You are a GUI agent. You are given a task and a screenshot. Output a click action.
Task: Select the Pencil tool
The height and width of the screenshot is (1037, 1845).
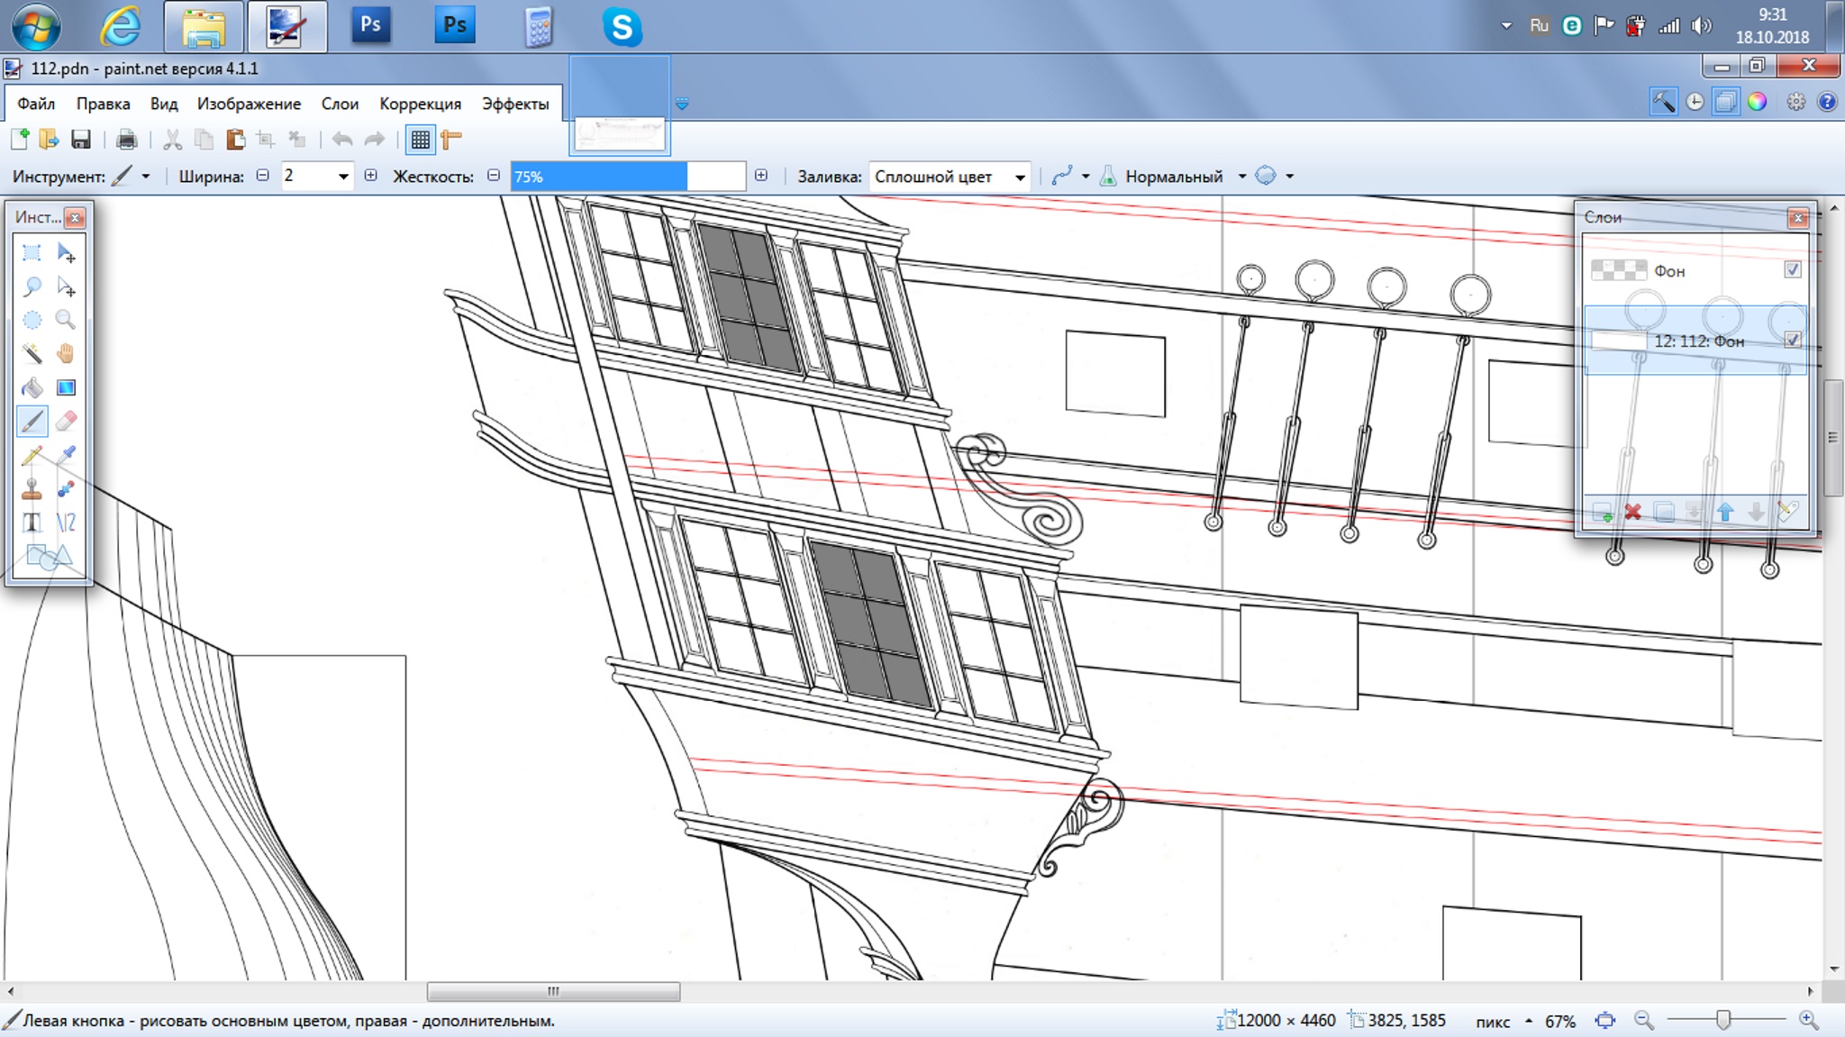point(32,455)
